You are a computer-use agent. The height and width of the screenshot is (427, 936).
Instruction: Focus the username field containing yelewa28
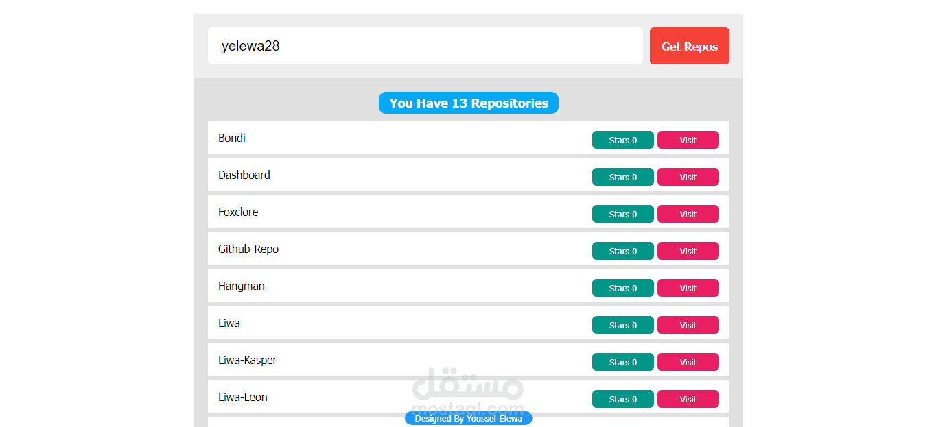[425, 46]
